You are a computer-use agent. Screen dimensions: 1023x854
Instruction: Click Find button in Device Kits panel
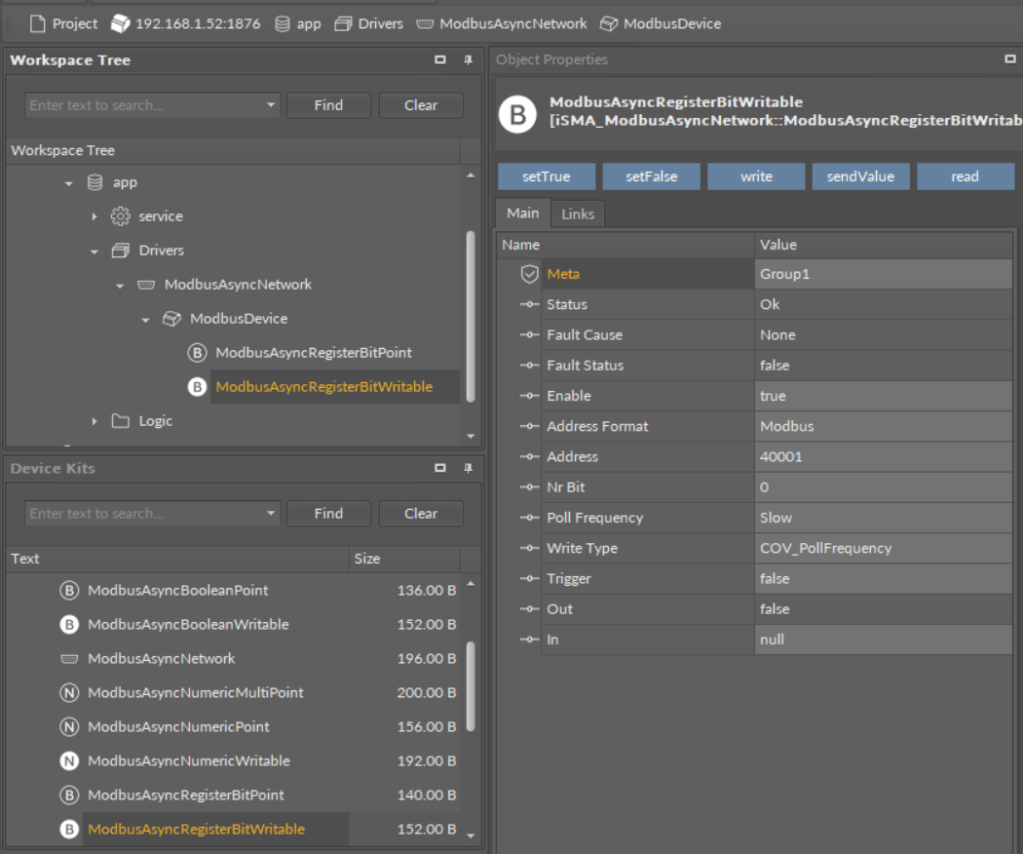[x=328, y=514]
